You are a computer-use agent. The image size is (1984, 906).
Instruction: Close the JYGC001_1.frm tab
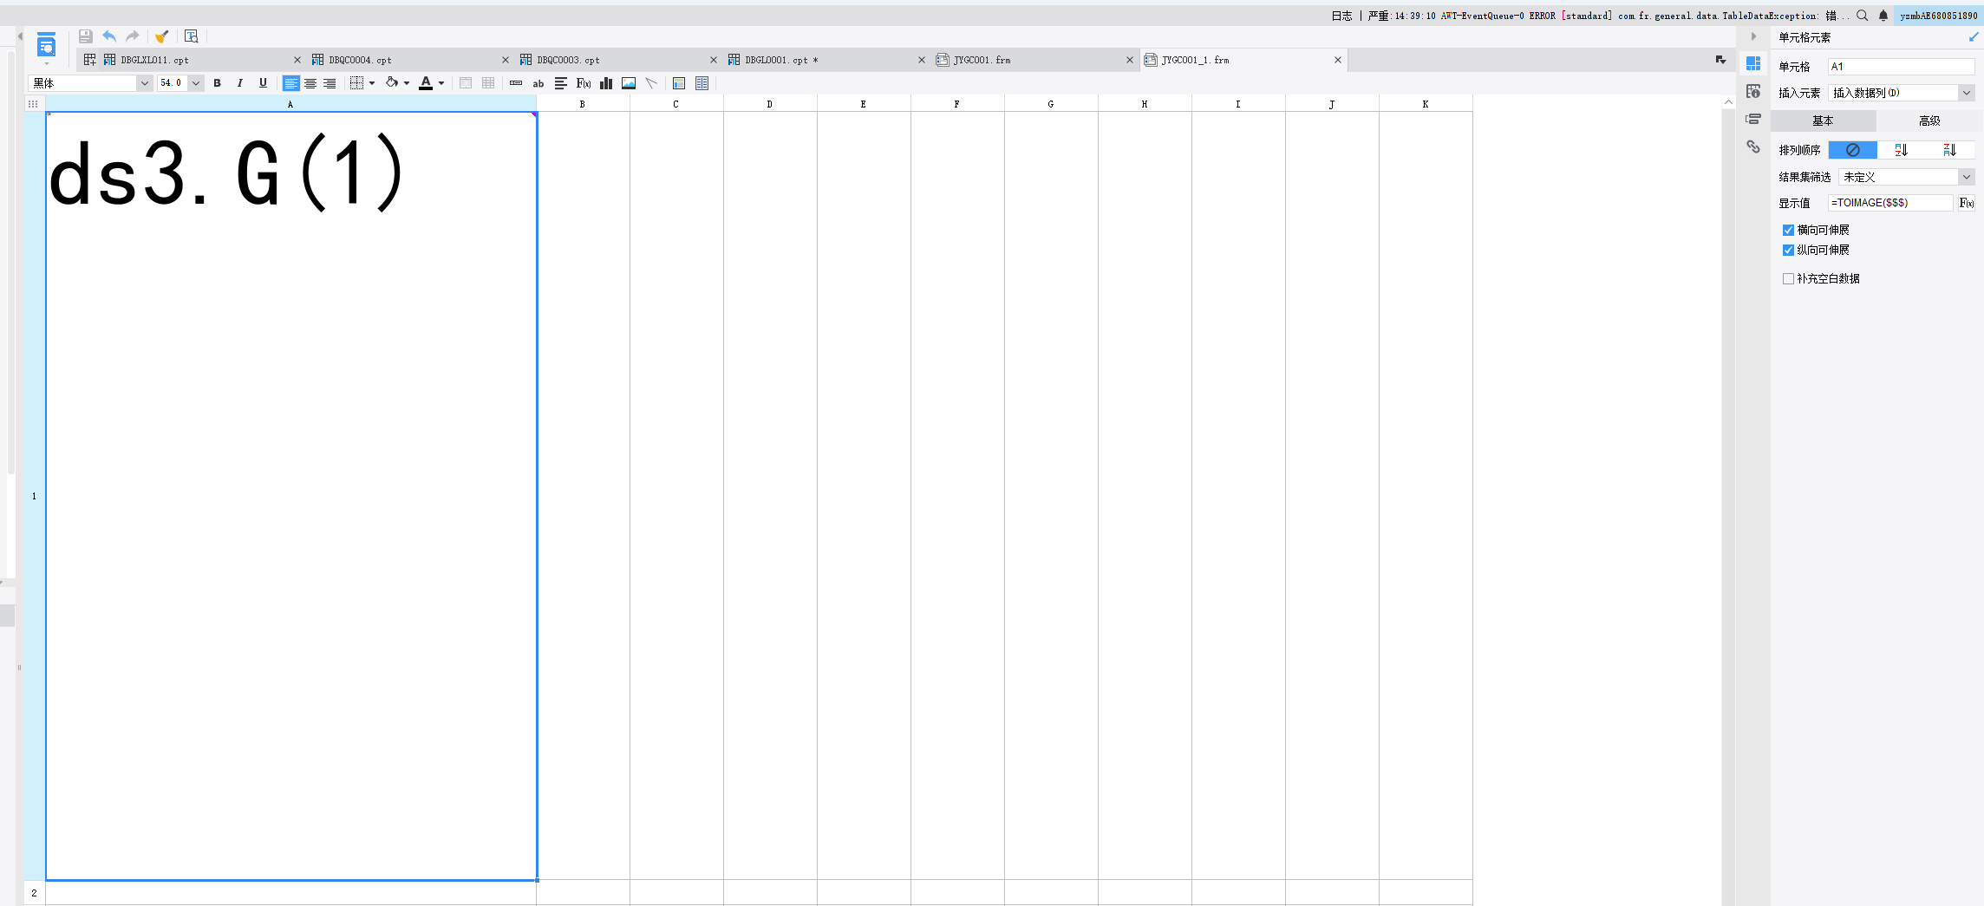[x=1338, y=60]
